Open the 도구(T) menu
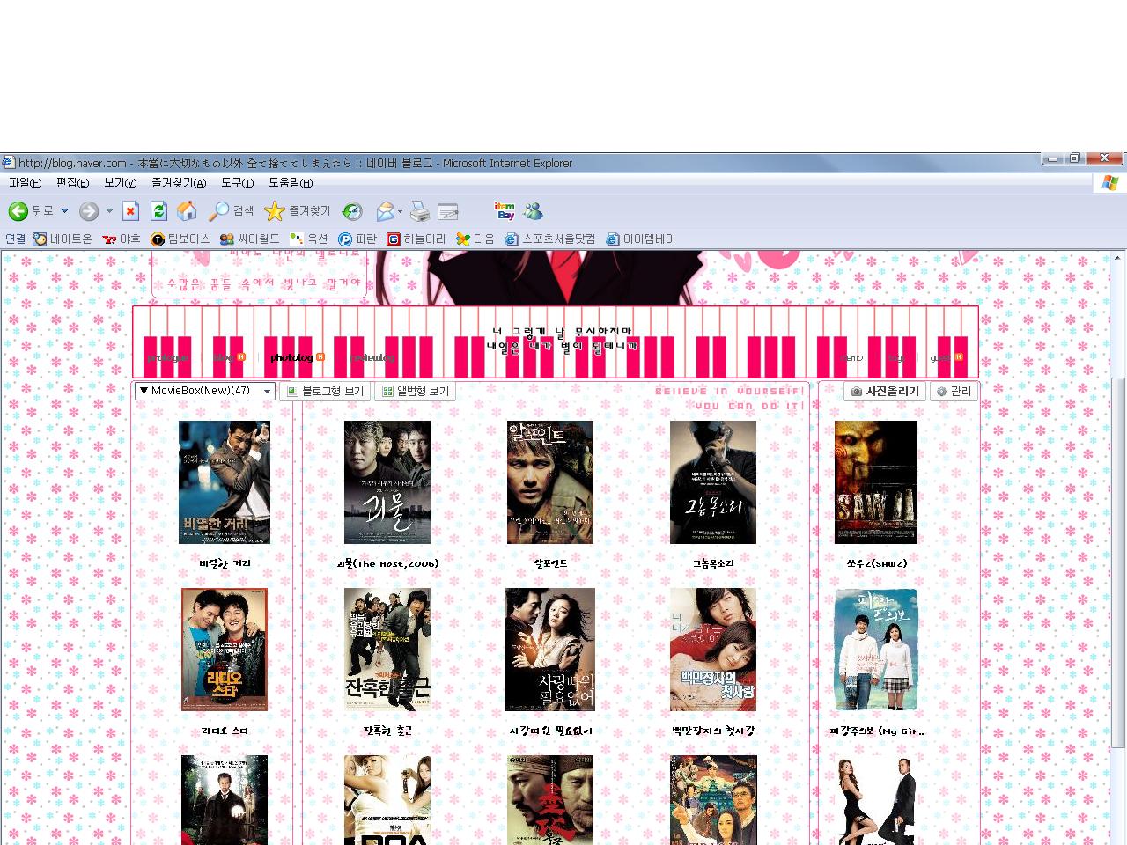Viewport: 1127px width, 845px height. coord(237,183)
